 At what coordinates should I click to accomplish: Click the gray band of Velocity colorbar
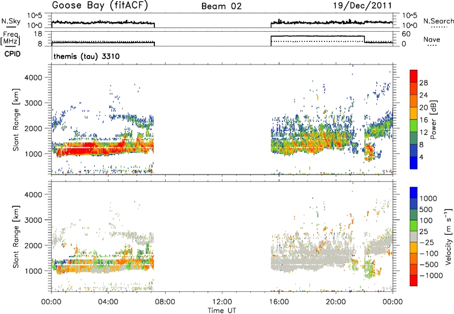pos(414,236)
